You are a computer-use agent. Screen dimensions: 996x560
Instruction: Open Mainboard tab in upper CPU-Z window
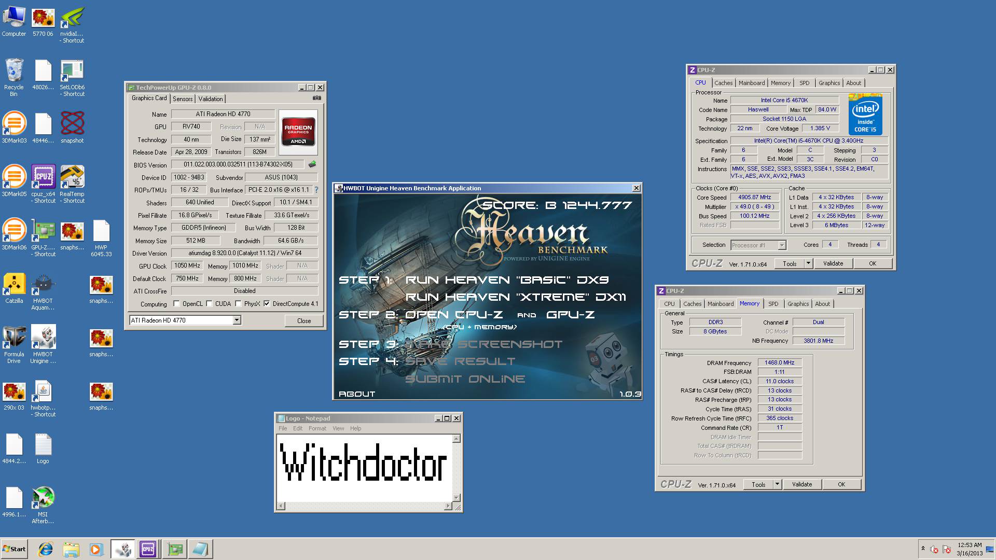(x=752, y=83)
